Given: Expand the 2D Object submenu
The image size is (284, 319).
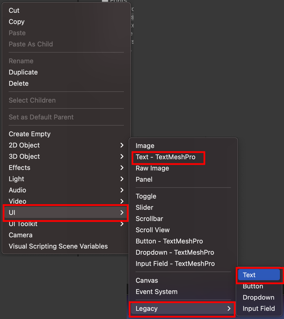Looking at the screenshot, I should 24,145.
